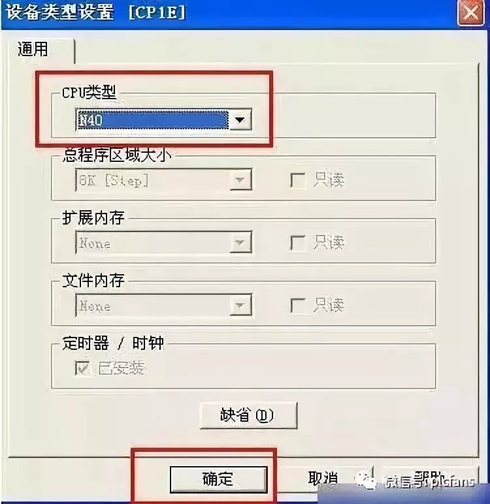Open help with the 帮助 button
The width and height of the screenshot is (490, 504).
tap(429, 479)
